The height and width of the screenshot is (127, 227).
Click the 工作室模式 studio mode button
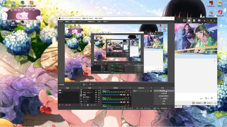click(164, 98)
